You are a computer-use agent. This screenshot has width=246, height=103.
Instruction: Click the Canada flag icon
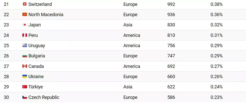click(25, 66)
